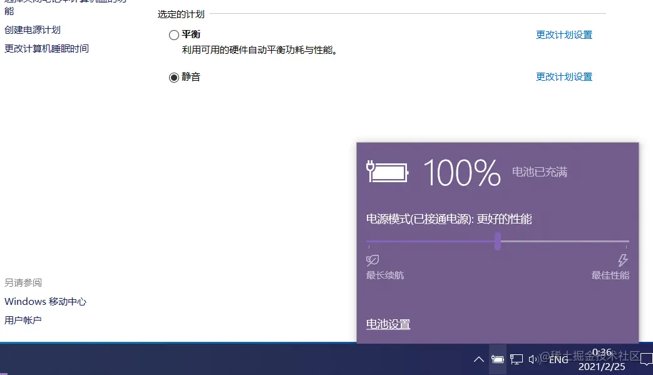Open the network icon in the system tray
The width and height of the screenshot is (653, 375).
517,359
